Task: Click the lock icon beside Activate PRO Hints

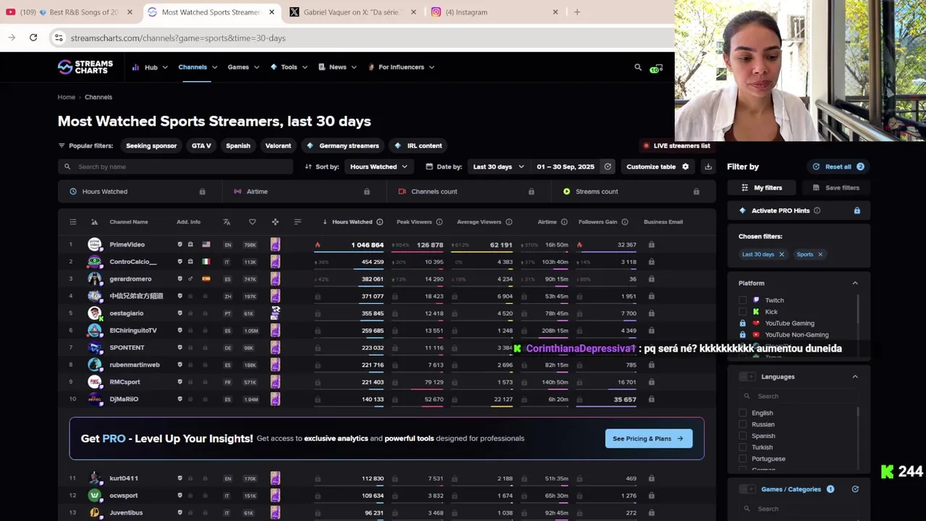Action: point(857,211)
